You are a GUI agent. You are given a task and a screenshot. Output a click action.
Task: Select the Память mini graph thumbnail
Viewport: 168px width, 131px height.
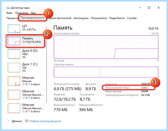point(14,41)
